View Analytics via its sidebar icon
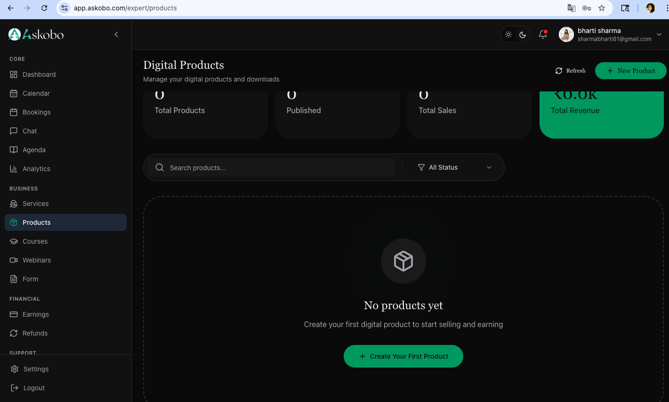 14,169
